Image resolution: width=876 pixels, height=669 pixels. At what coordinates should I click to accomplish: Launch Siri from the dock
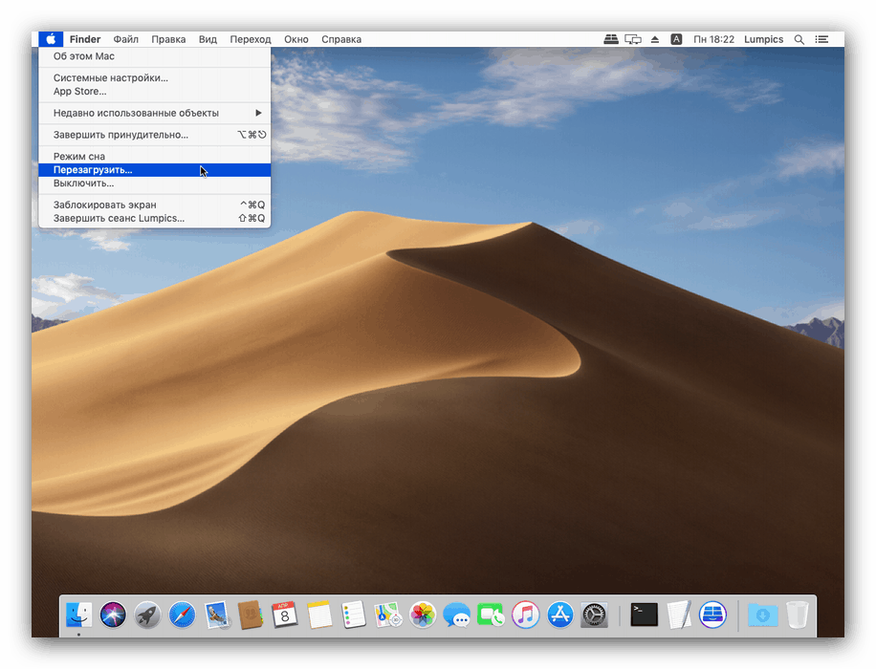coord(113,615)
